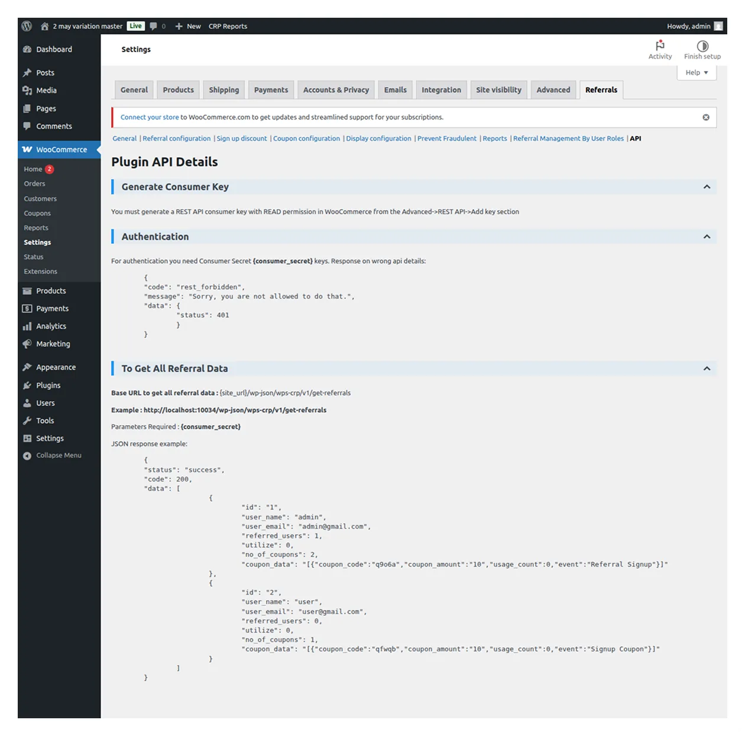
Task: Click the Live site status badge
Action: pyautogui.click(x=136, y=26)
